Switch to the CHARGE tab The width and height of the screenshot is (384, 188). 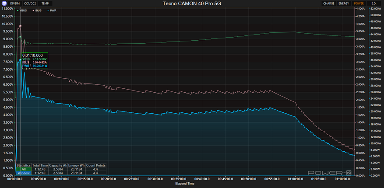click(329, 3)
